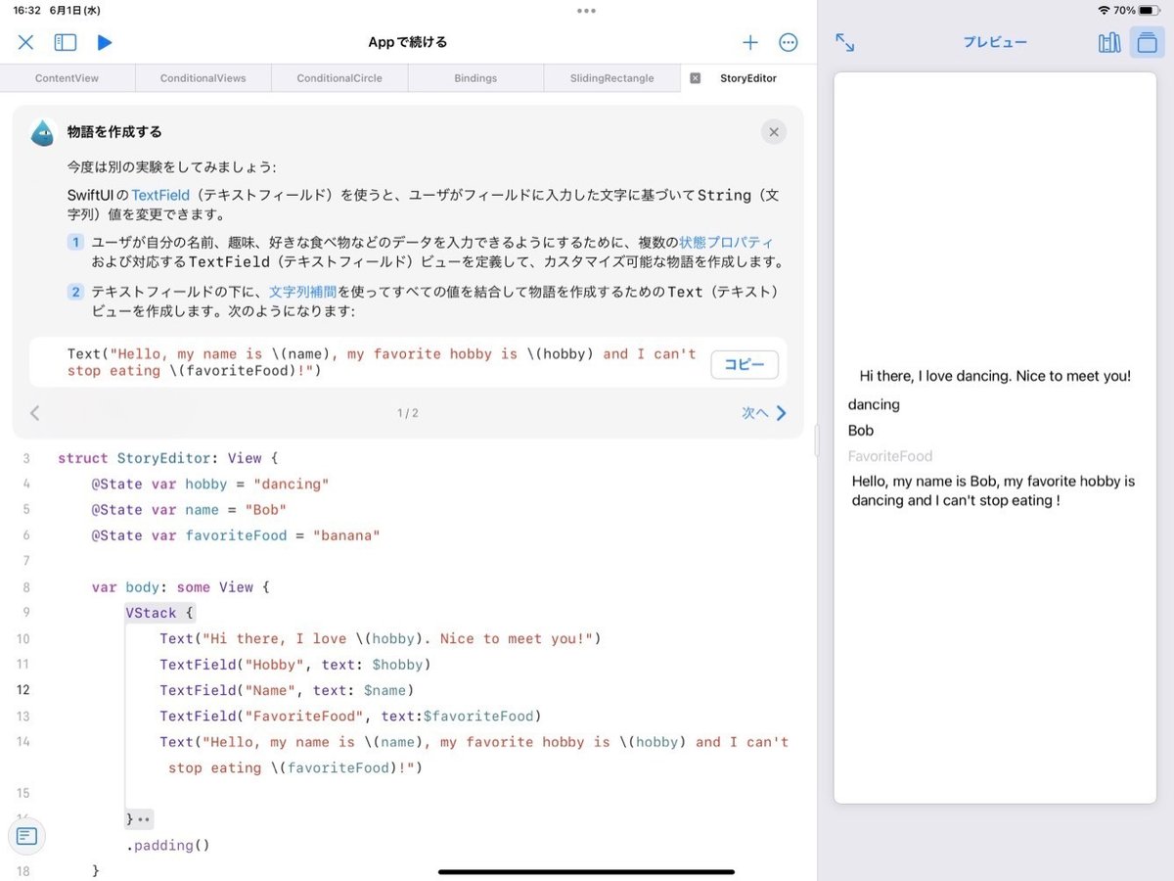Click the "Bob" string on line 5
The height and width of the screenshot is (881, 1174).
265,509
